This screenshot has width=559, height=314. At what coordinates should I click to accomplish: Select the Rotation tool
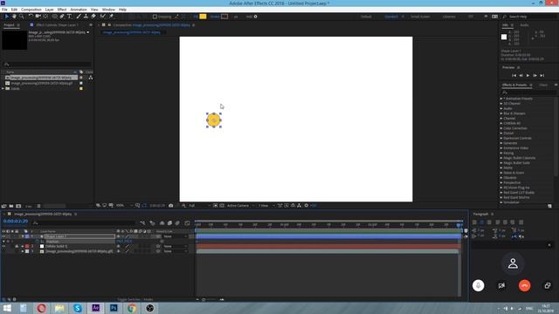31,17
